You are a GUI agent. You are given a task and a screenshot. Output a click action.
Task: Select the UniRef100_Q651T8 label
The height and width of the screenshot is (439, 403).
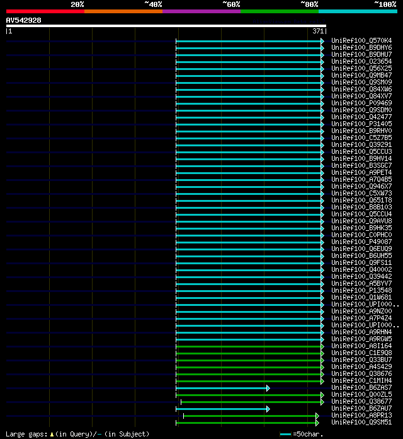(x=361, y=200)
